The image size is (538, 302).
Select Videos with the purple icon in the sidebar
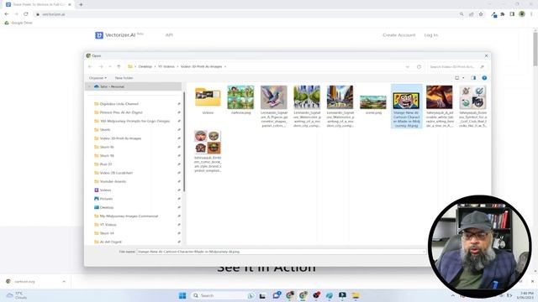tap(105, 190)
